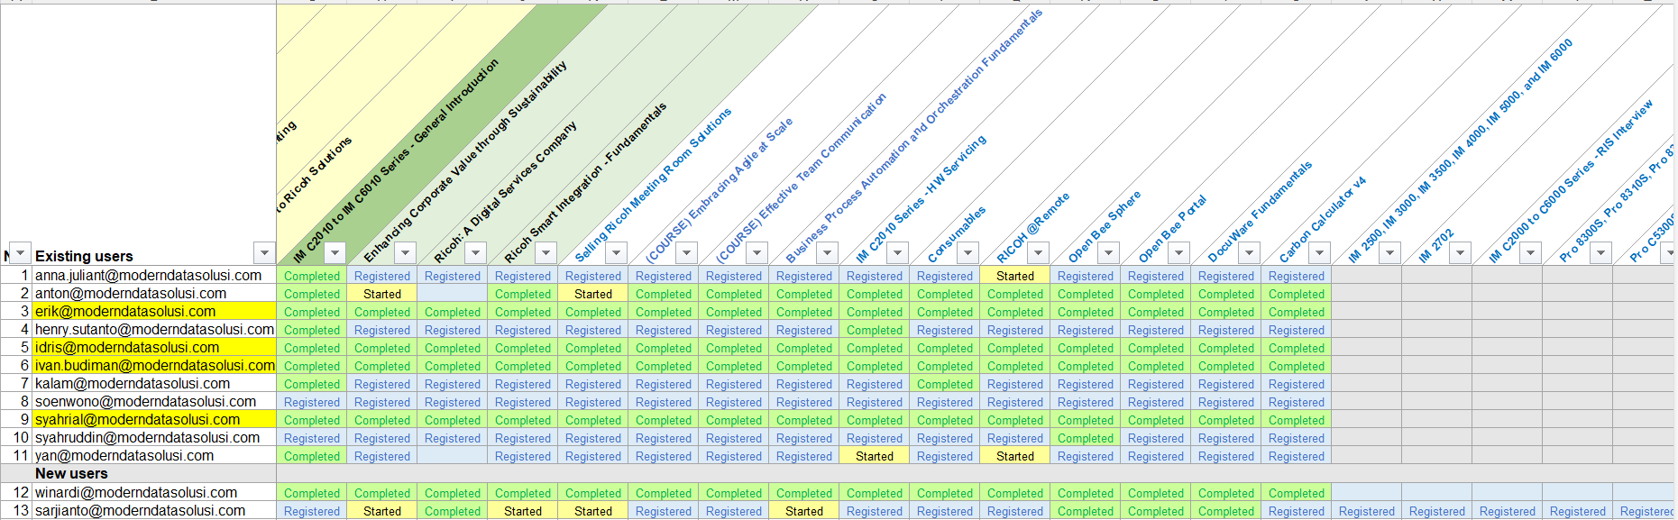This screenshot has height=520, width=1678.
Task: Open the Open Bee Portal filter
Action: pyautogui.click(x=1178, y=253)
